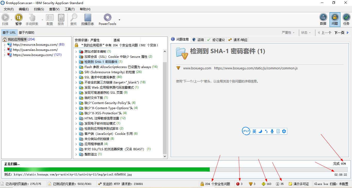
Task: Open iFLY bar settings gear
Action: [284, 131]
